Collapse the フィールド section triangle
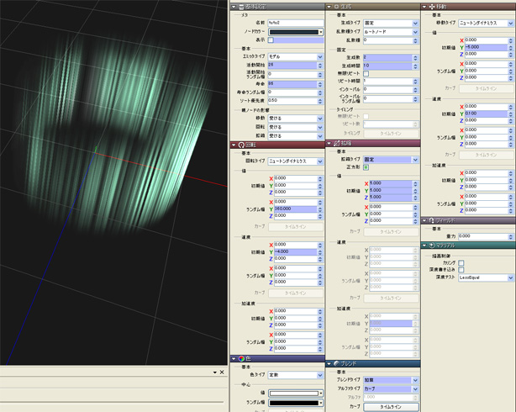Viewport: 516px width, 412px height. (x=424, y=220)
